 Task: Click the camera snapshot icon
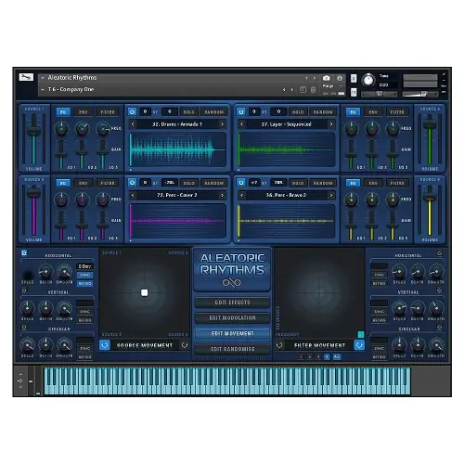[x=326, y=78]
